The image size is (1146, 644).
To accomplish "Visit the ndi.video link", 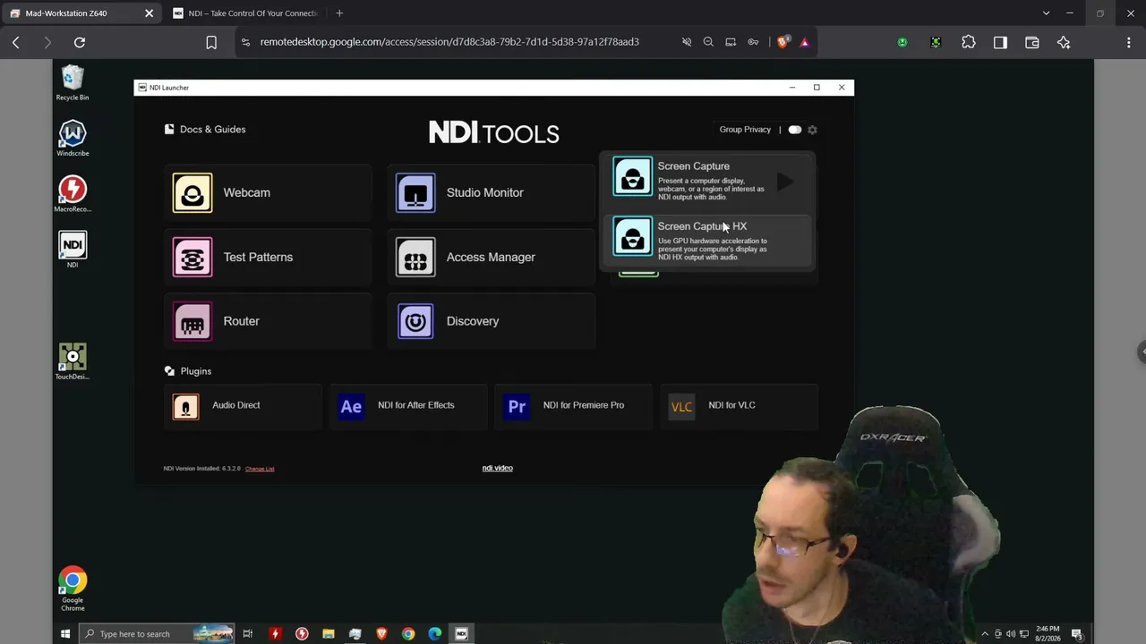I will pyautogui.click(x=497, y=468).
